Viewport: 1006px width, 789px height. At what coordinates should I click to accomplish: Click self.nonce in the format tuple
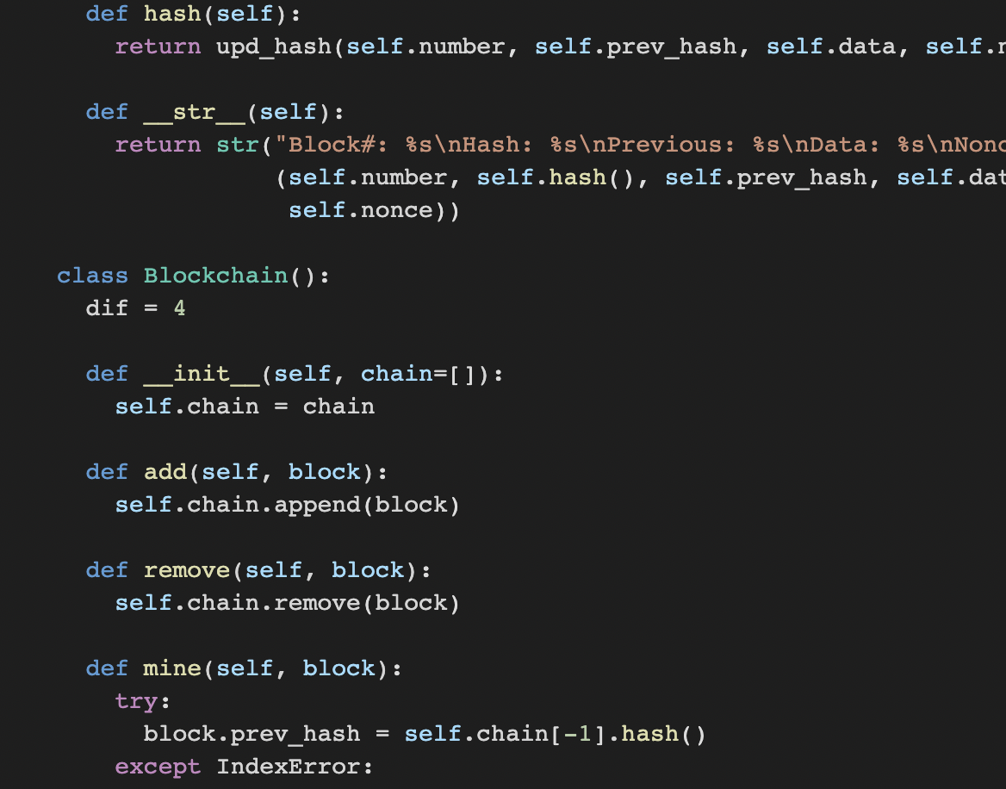point(361,210)
